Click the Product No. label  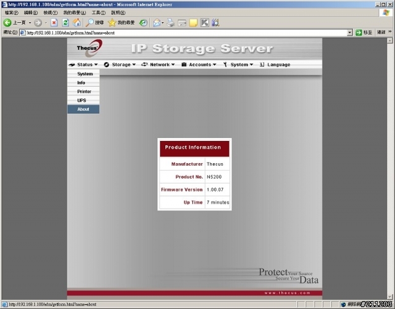pos(189,177)
